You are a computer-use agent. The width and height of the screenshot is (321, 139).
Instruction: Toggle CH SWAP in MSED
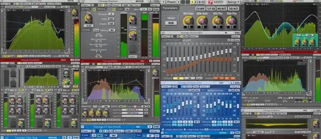pos(200,9)
